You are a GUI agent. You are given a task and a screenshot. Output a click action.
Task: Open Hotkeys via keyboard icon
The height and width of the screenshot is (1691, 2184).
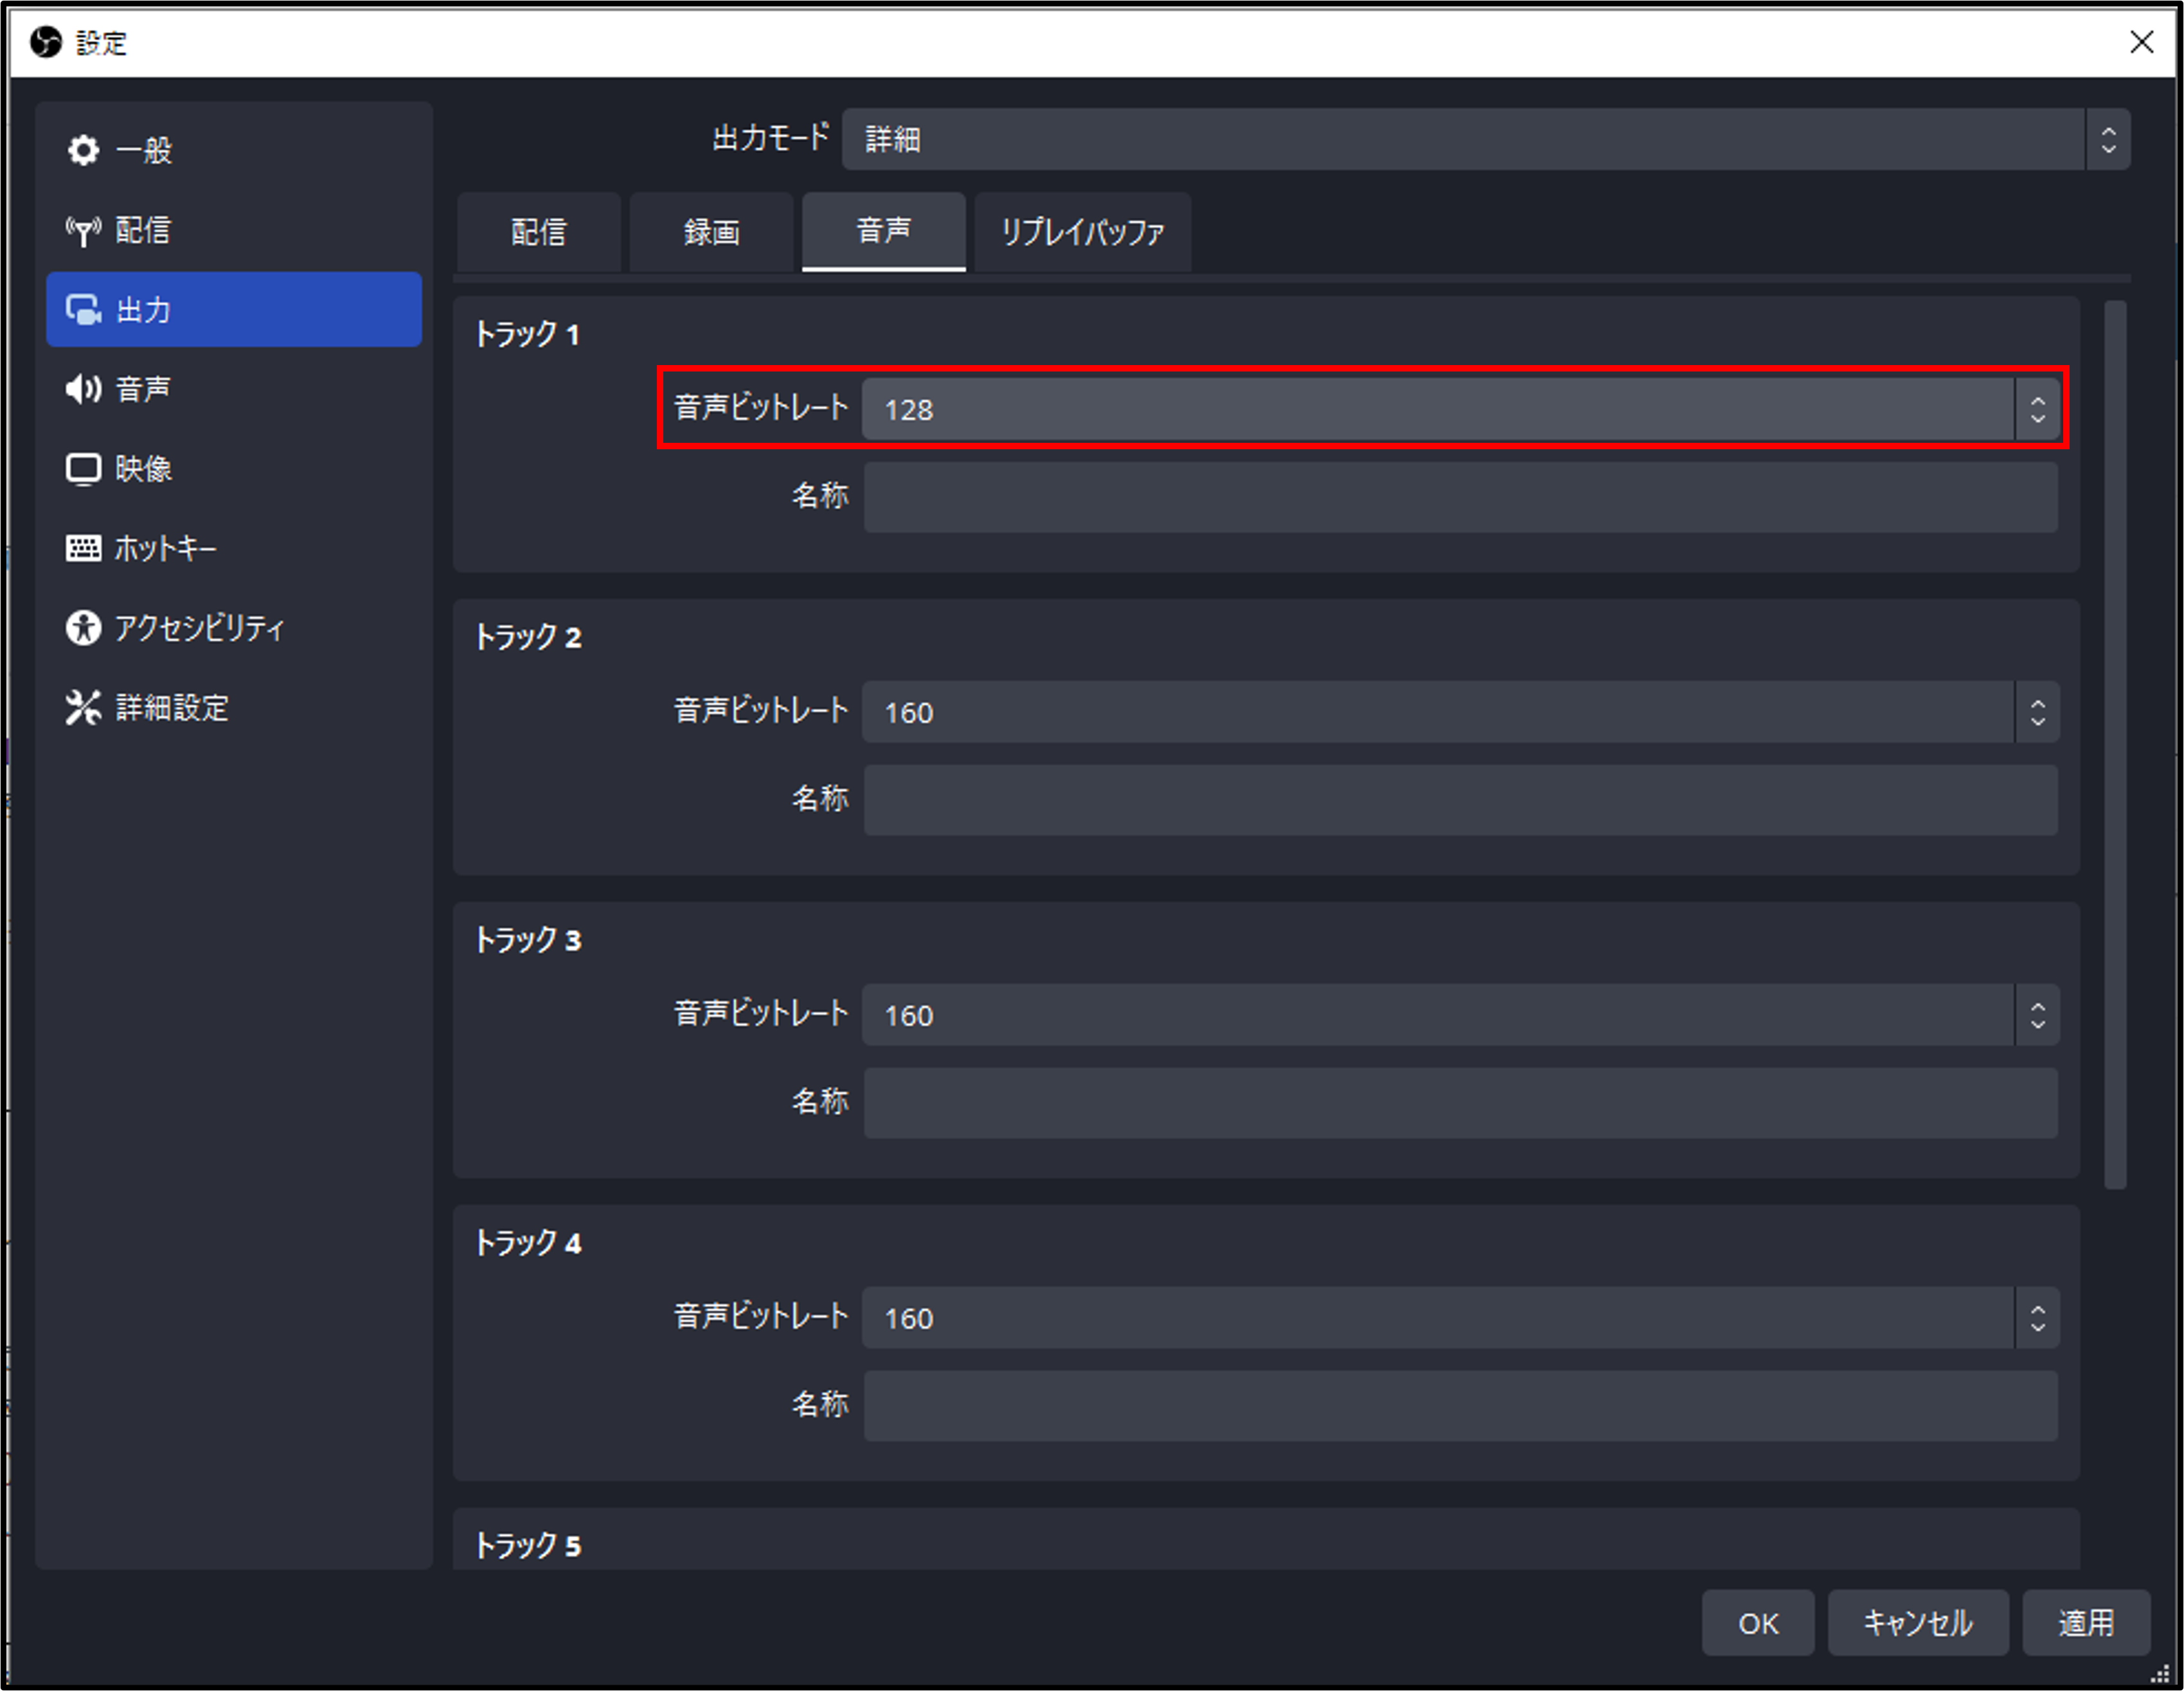[83, 548]
